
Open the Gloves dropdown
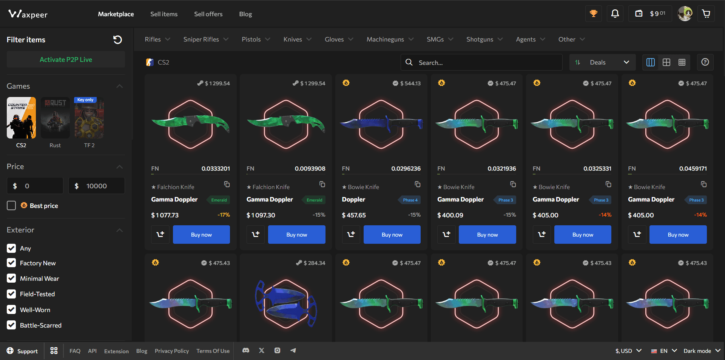click(339, 39)
